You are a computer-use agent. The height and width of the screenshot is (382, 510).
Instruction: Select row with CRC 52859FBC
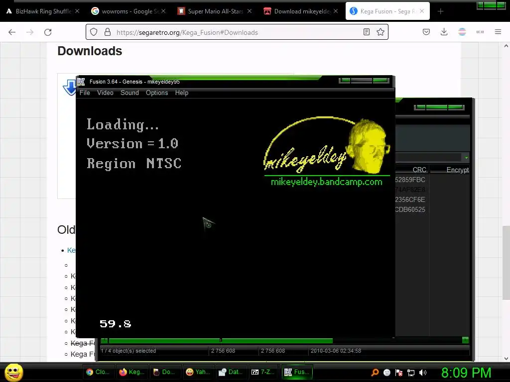(410, 180)
